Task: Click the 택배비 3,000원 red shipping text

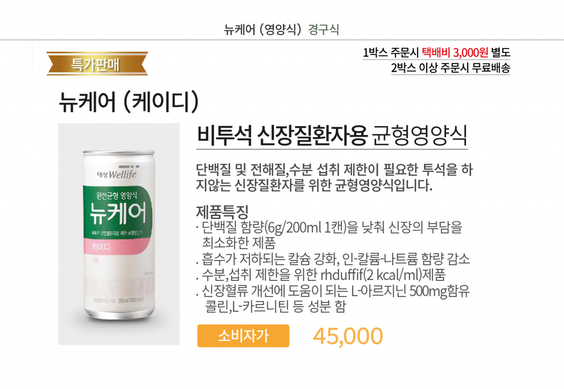Action: click(455, 52)
